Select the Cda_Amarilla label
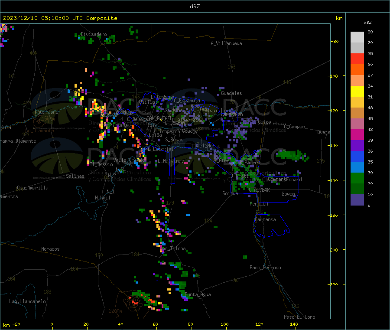Screen dimensions: 390x330 [32, 188]
